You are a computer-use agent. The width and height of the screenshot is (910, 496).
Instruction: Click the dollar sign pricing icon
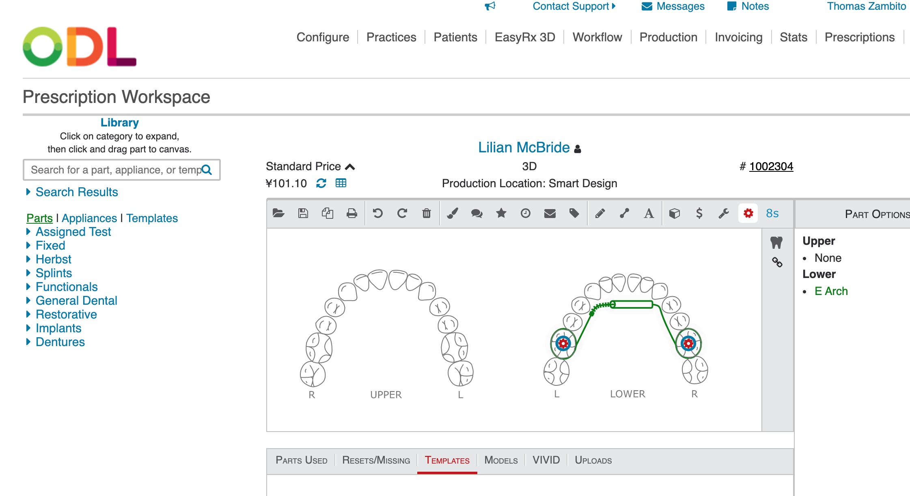(699, 213)
